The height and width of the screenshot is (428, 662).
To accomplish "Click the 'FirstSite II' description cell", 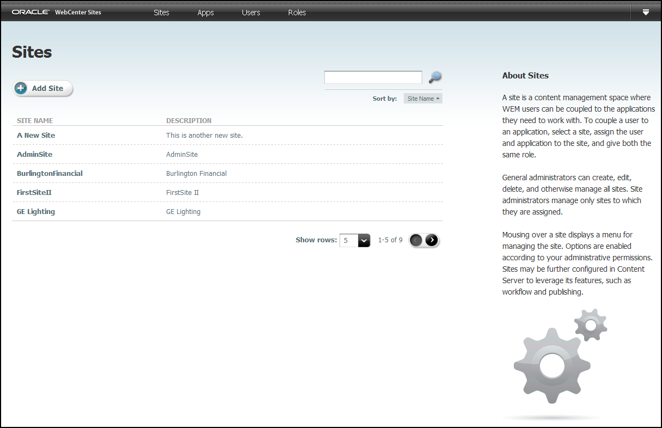I will pyautogui.click(x=183, y=192).
